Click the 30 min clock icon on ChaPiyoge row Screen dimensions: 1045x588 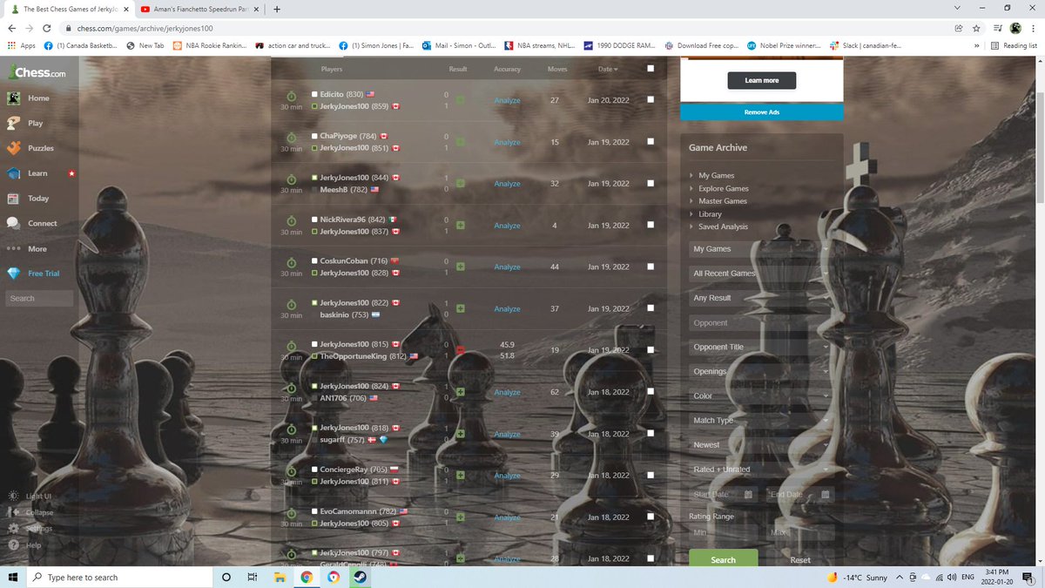(x=291, y=137)
